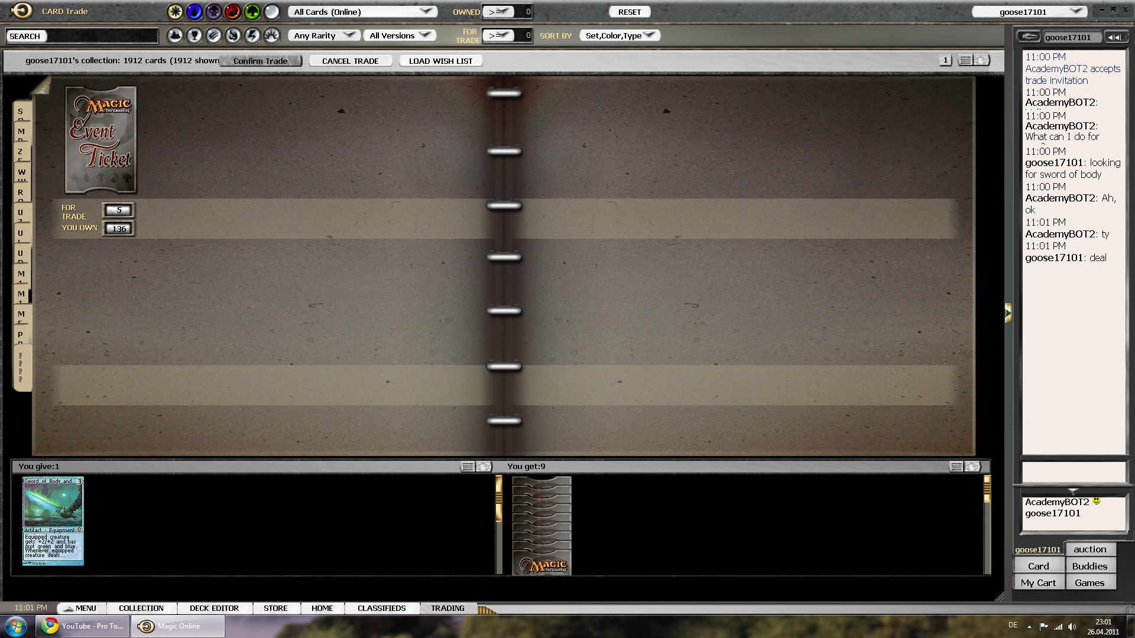This screenshot has width=1135, height=638.
Task: Click the creature claw type filter icon
Action: click(x=214, y=36)
